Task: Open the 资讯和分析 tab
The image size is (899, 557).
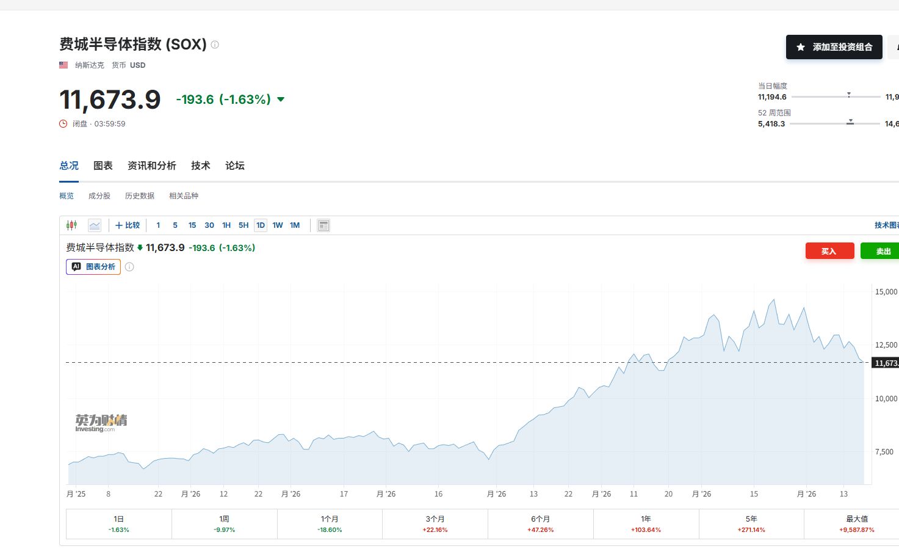Action: pos(152,166)
